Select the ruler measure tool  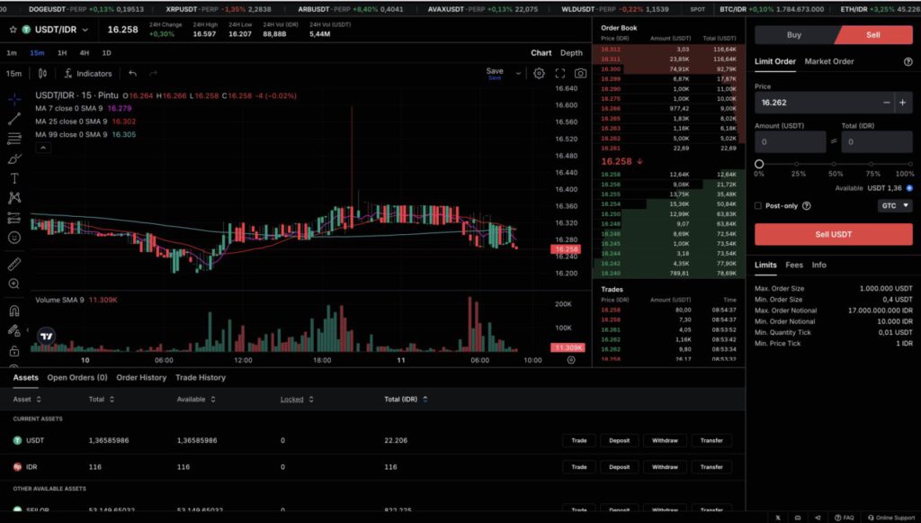[14, 264]
